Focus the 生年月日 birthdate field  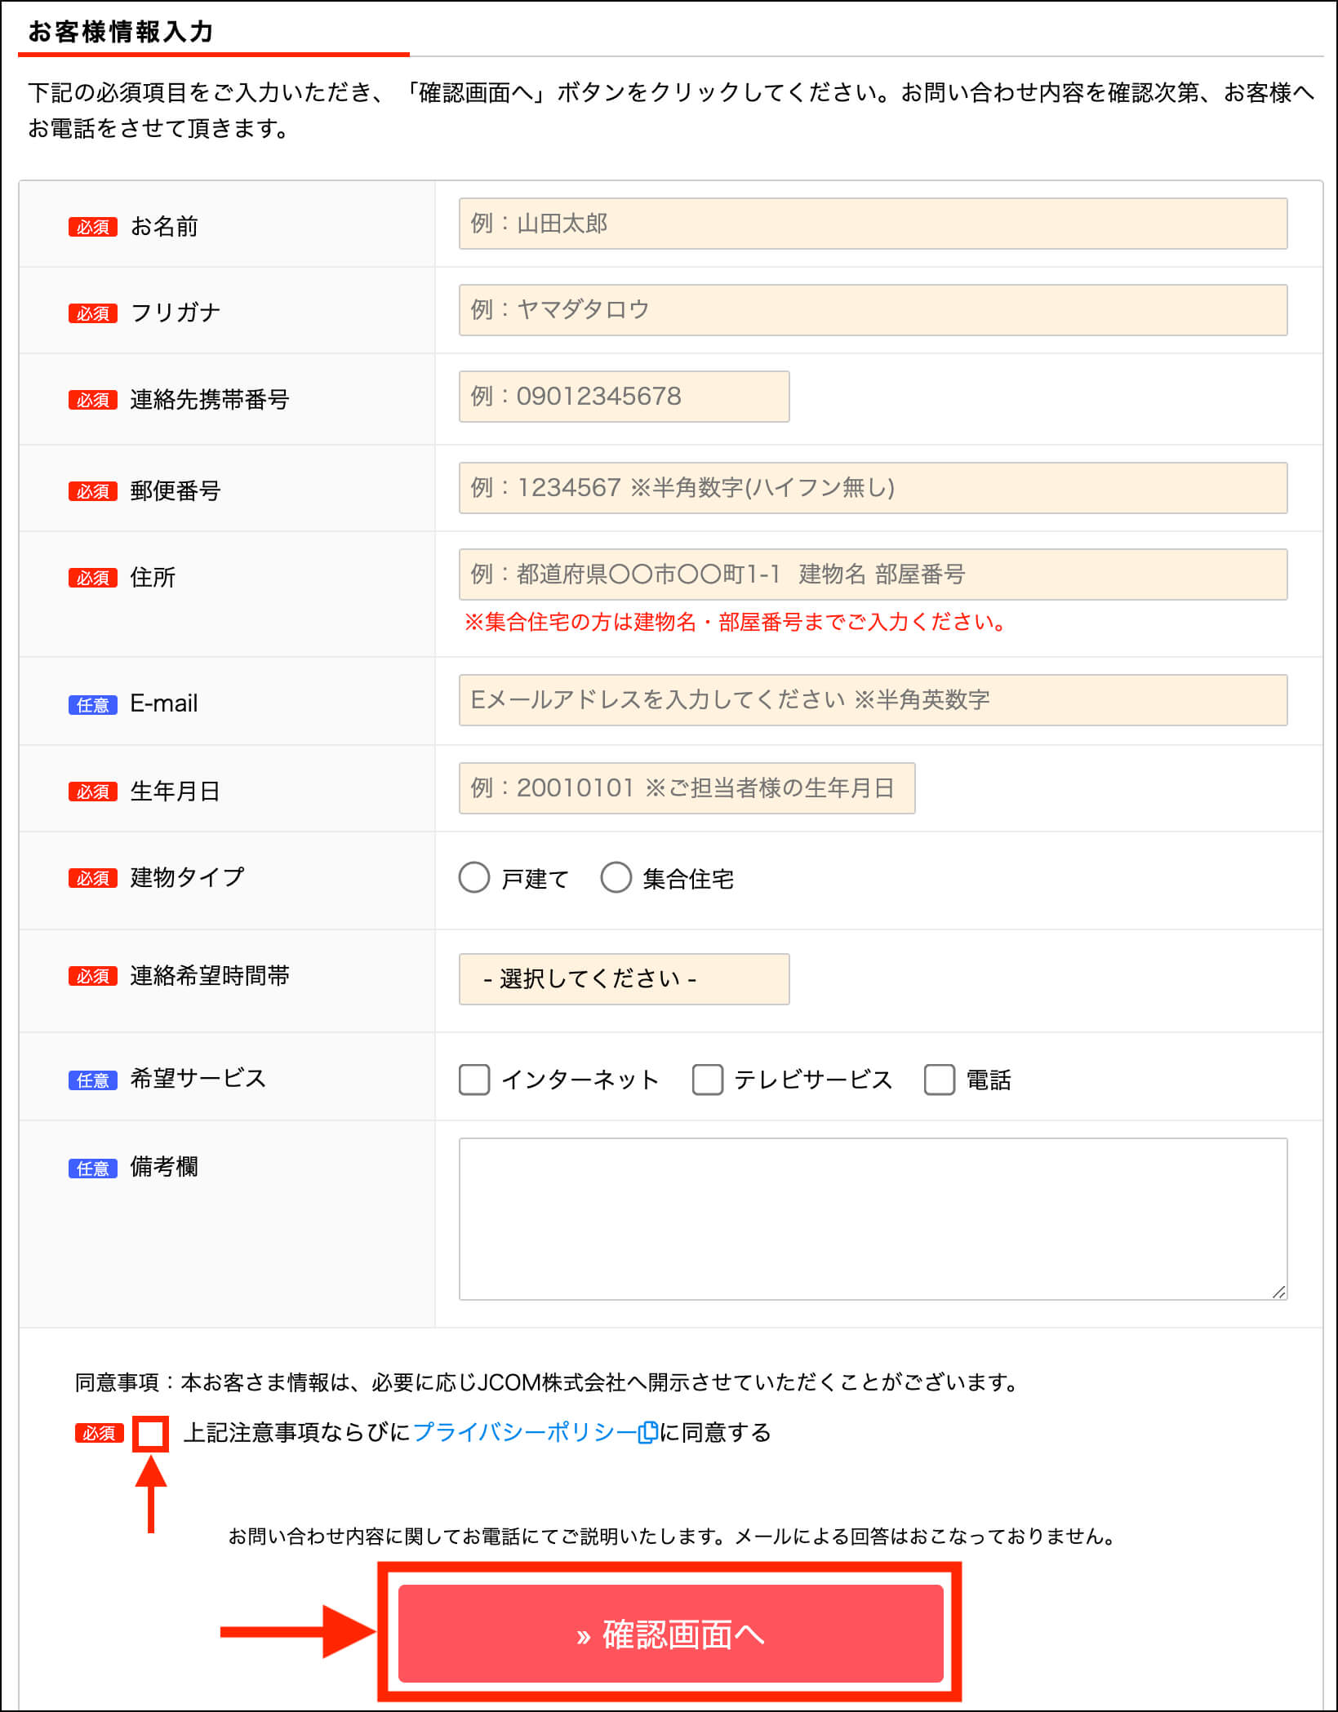tap(687, 788)
